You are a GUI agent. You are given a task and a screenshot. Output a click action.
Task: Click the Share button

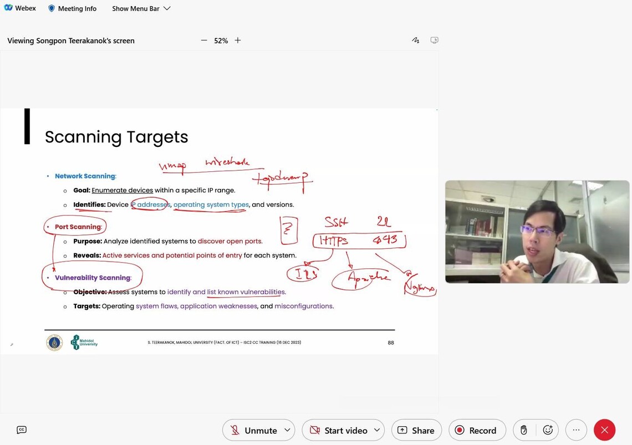[x=416, y=430]
